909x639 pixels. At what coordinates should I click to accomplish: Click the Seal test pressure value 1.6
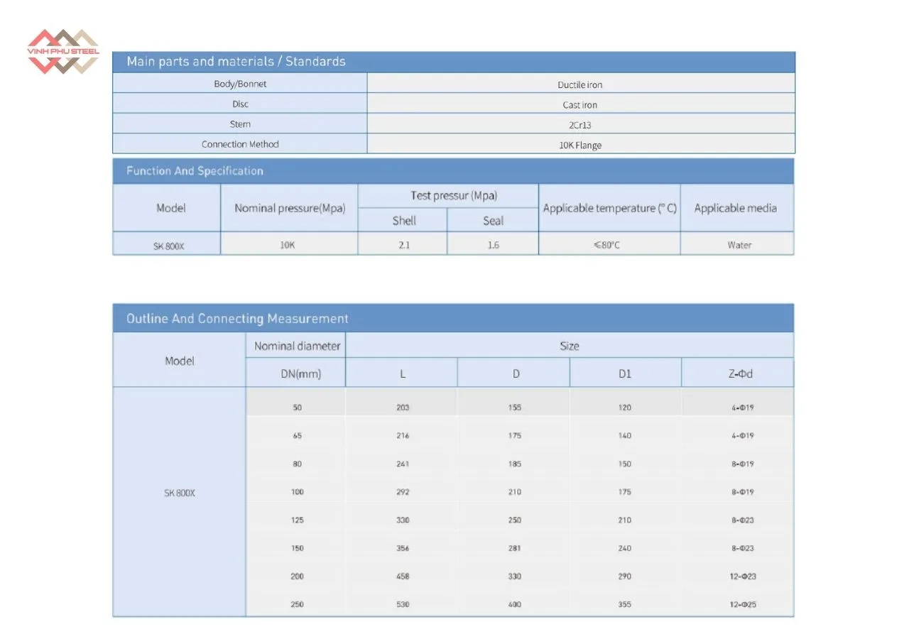493,245
